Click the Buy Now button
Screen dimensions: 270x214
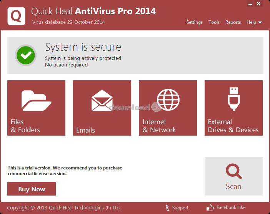pos(32,189)
